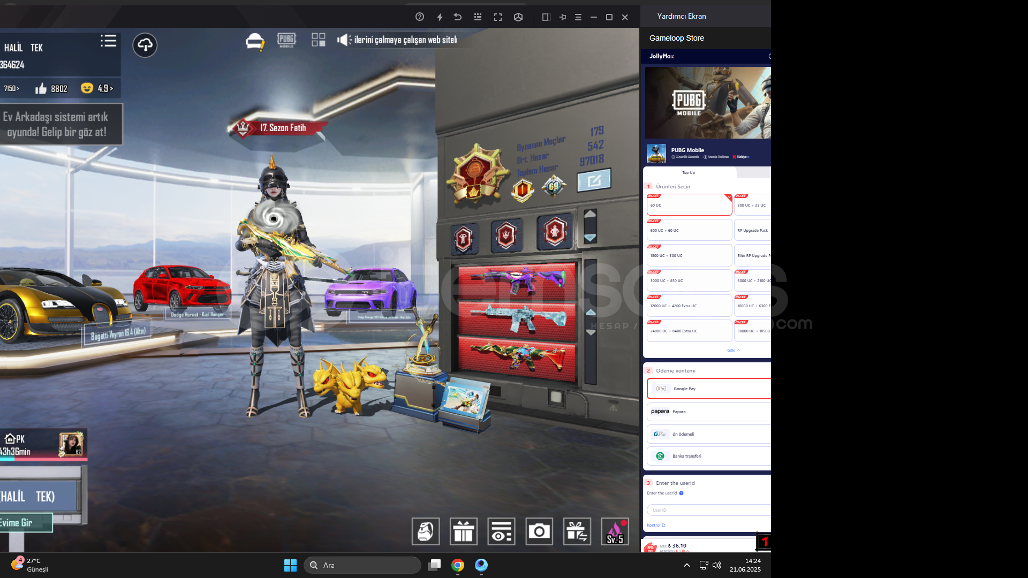
Task: Toggle the side panel icon in title bar
Action: click(546, 17)
